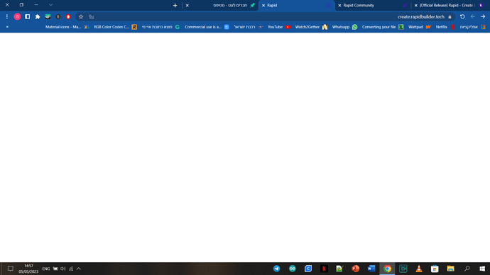Open the Apps shortcut in bookmarks bar

point(472,27)
